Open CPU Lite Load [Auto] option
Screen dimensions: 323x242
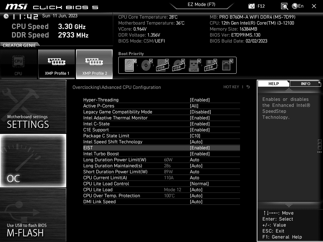click(196, 189)
